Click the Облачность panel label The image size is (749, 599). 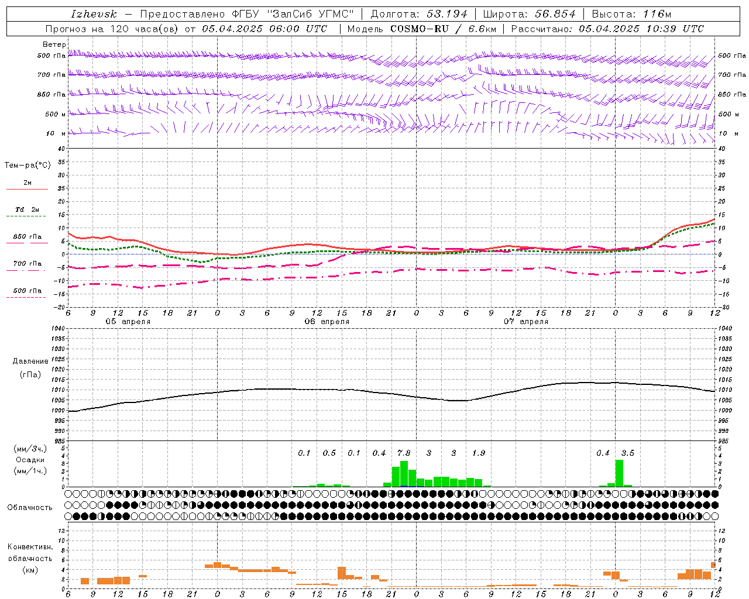coord(30,508)
